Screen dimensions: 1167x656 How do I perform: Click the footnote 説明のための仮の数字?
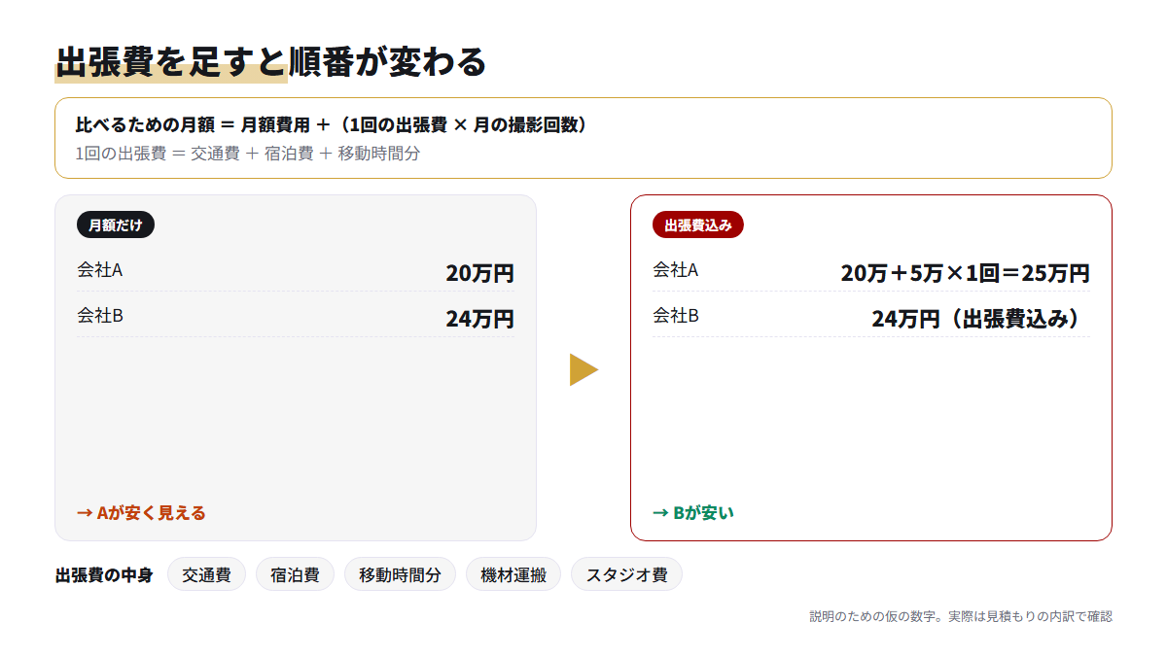click(961, 616)
